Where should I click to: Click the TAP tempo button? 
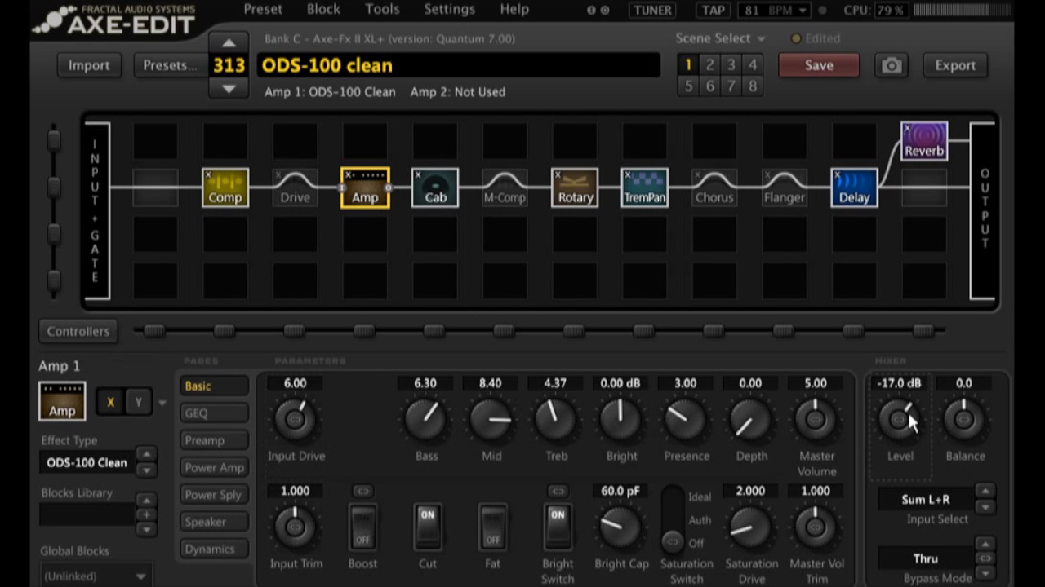click(x=714, y=11)
